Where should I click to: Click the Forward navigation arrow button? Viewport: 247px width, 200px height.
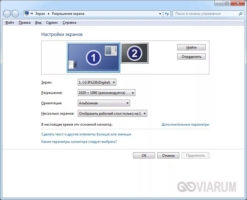[x=15, y=14]
